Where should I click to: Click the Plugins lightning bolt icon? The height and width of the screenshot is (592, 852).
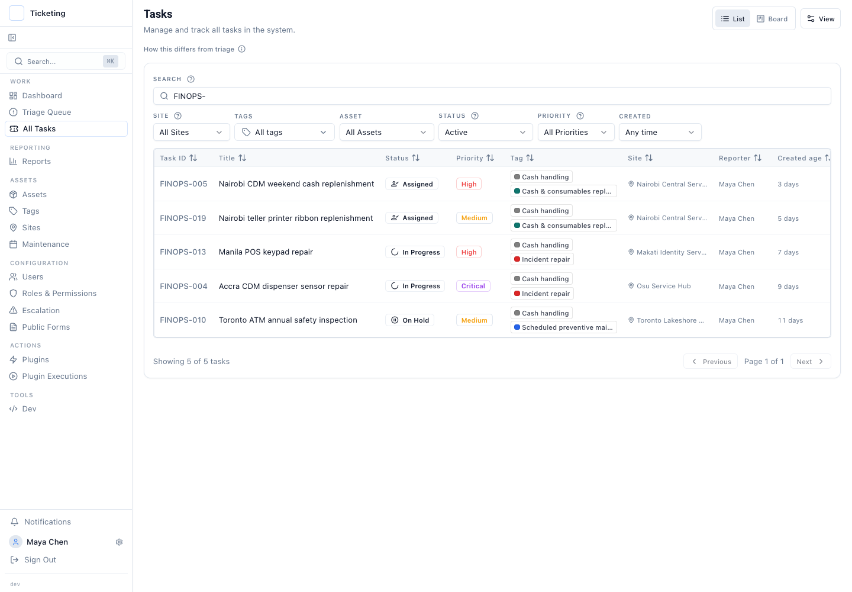tap(14, 360)
